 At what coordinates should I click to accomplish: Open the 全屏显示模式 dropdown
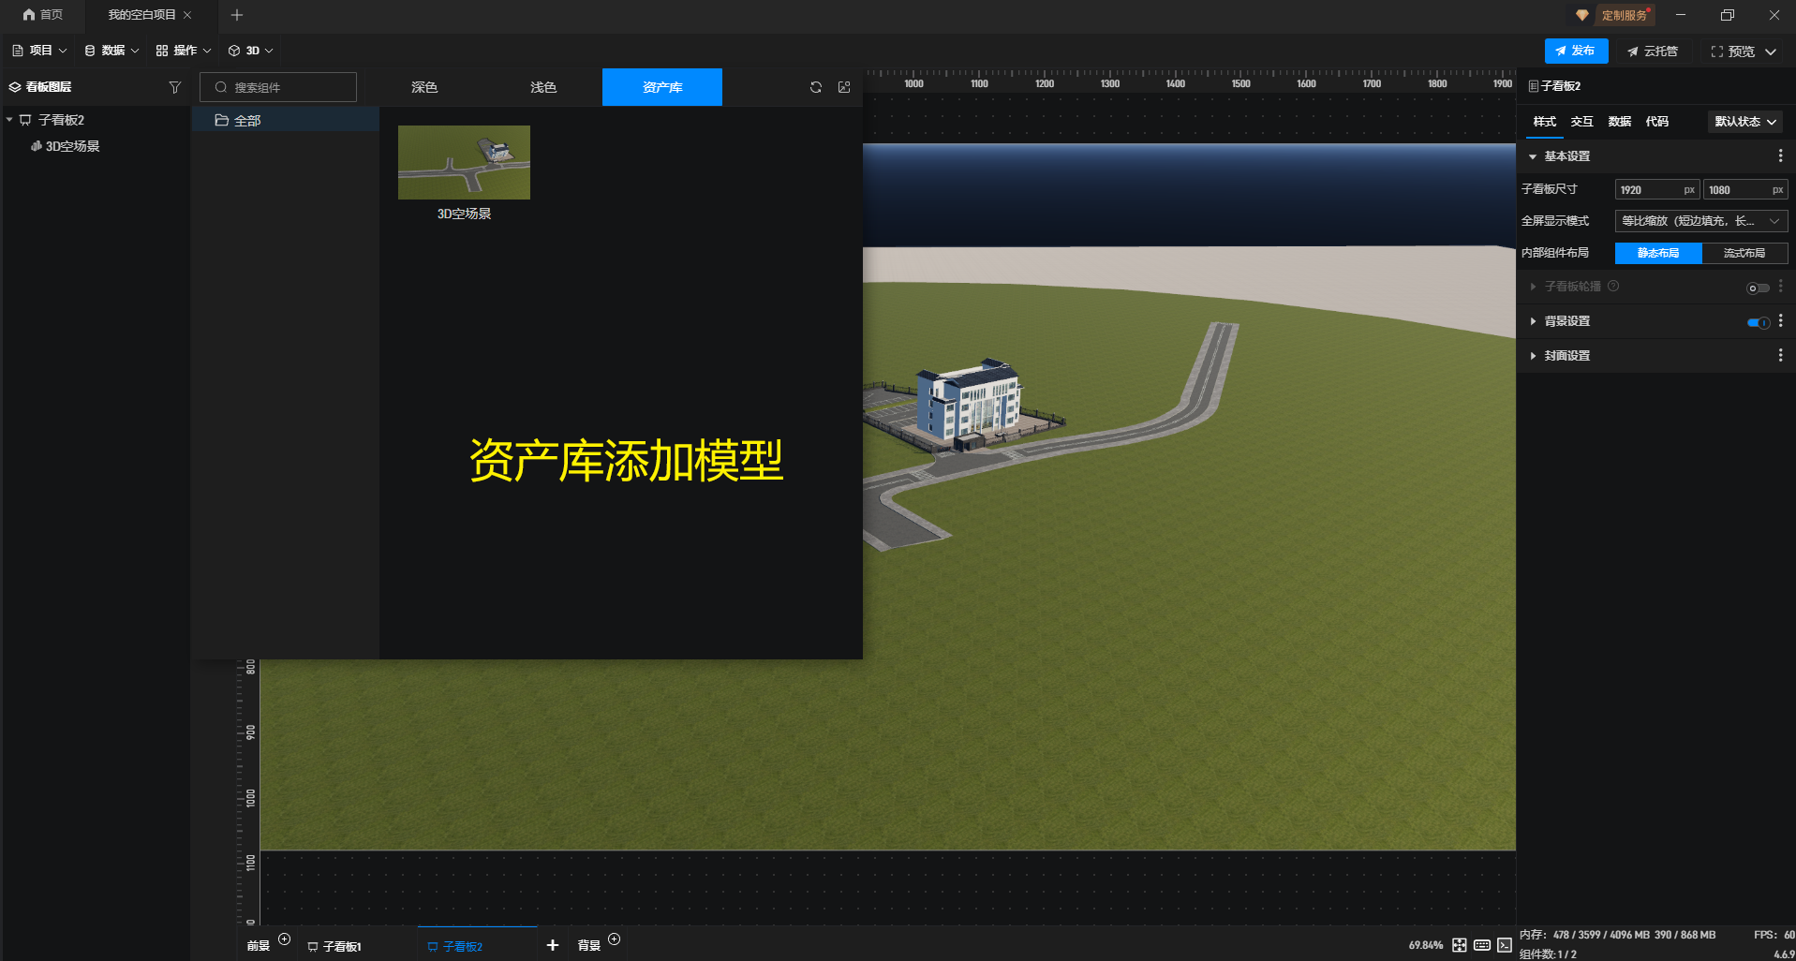pyautogui.click(x=1700, y=221)
